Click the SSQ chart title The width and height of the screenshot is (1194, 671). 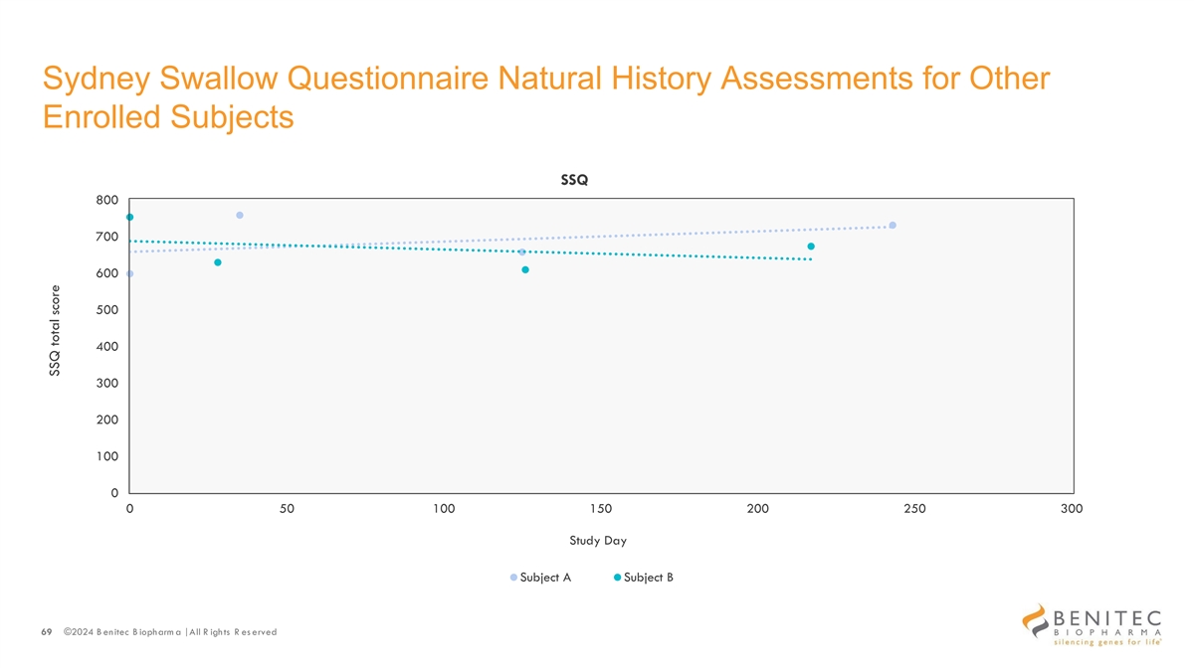point(574,181)
